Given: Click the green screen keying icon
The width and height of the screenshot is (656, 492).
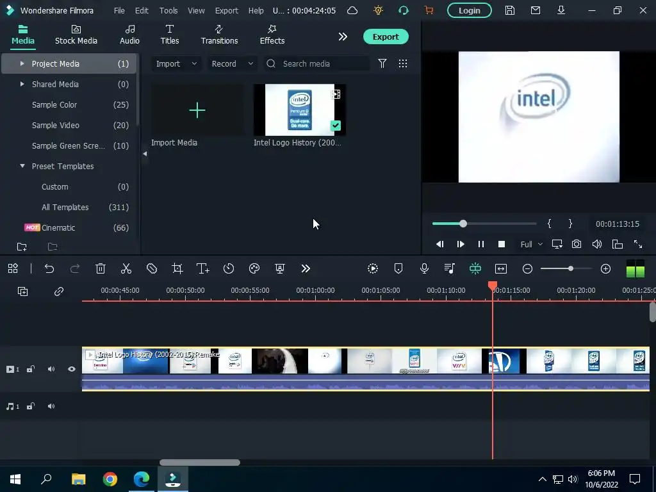Looking at the screenshot, I should coord(280,268).
